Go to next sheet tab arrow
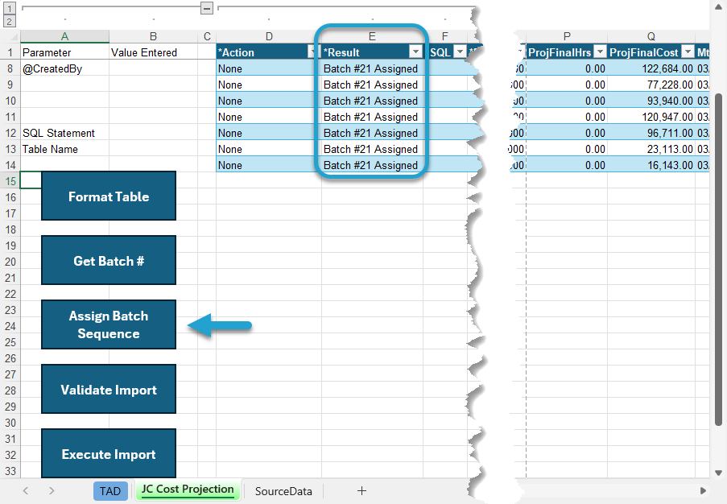 [x=52, y=490]
